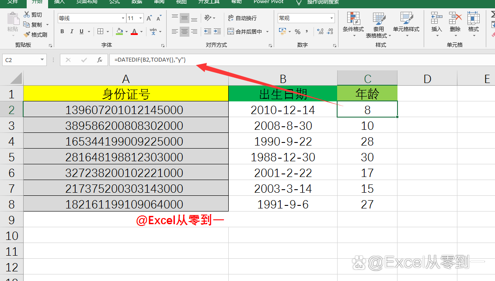
Task: Decrease decimal places
Action: tap(330, 31)
